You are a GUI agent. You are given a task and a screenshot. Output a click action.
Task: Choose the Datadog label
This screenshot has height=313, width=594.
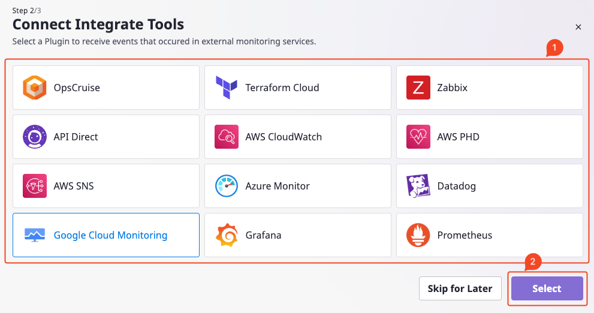(457, 186)
